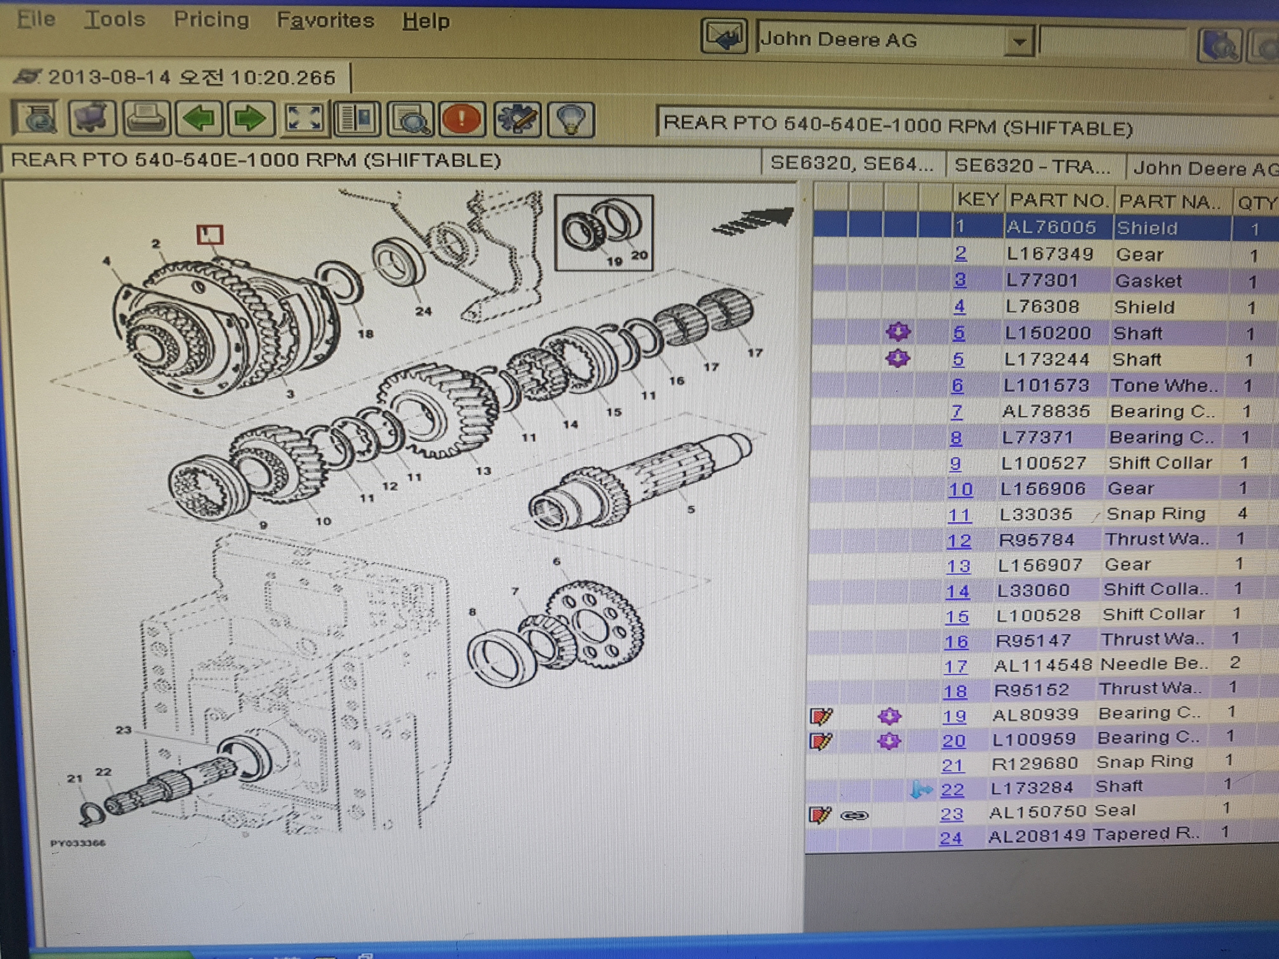Click the part name cell Thrust Wa.. for R95784

(1156, 539)
